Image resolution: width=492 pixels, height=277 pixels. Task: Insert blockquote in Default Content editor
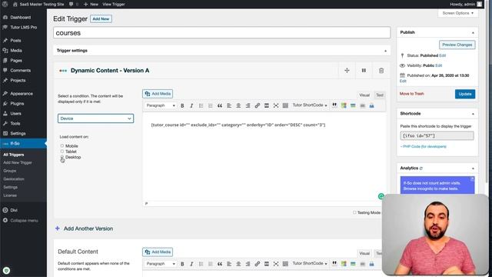tap(220, 264)
